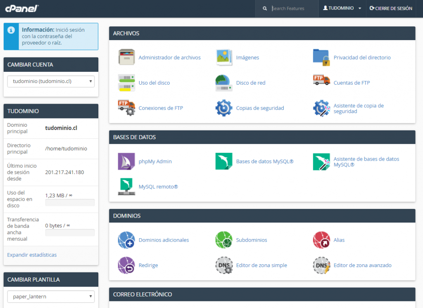The height and width of the screenshot is (308, 423).
Task: Expand the account selector under Cambiar Cuenta
Action: tap(50, 81)
